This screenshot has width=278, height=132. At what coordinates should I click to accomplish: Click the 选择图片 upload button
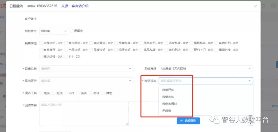click(188, 121)
